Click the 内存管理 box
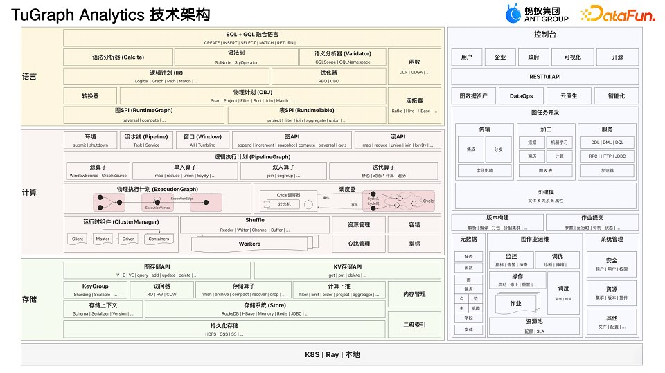 pyautogui.click(x=414, y=294)
